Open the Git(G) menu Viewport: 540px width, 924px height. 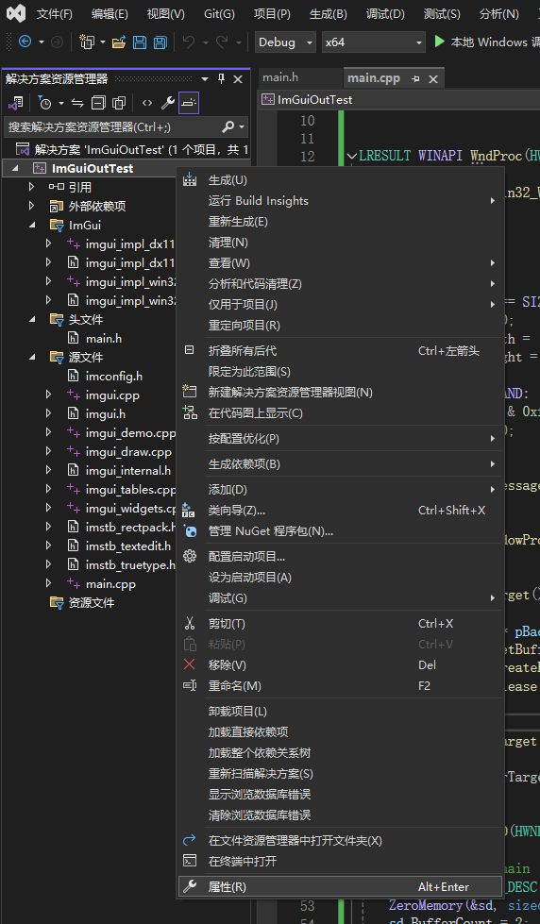tap(219, 13)
